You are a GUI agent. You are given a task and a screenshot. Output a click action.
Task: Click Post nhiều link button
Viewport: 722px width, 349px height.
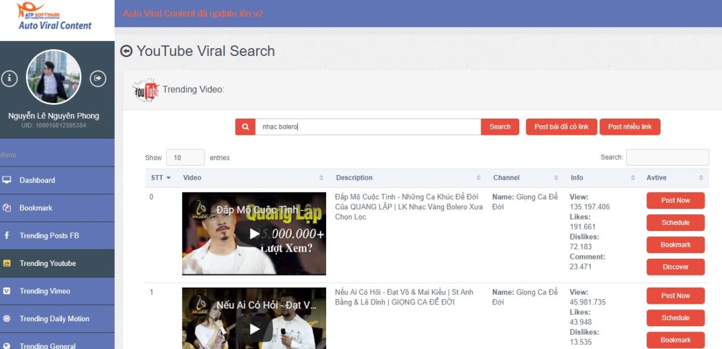click(x=630, y=127)
